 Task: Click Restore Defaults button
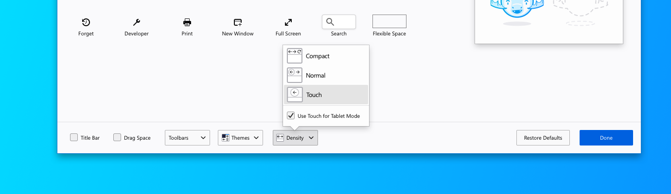pyautogui.click(x=543, y=138)
